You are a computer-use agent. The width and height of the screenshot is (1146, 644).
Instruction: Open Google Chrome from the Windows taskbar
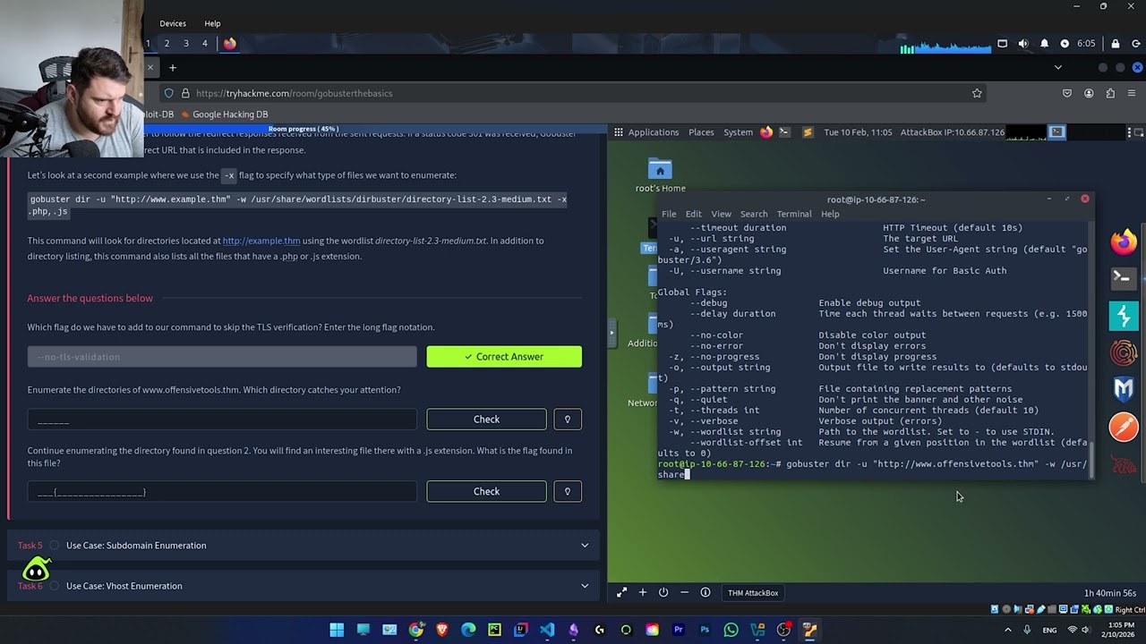(415, 630)
